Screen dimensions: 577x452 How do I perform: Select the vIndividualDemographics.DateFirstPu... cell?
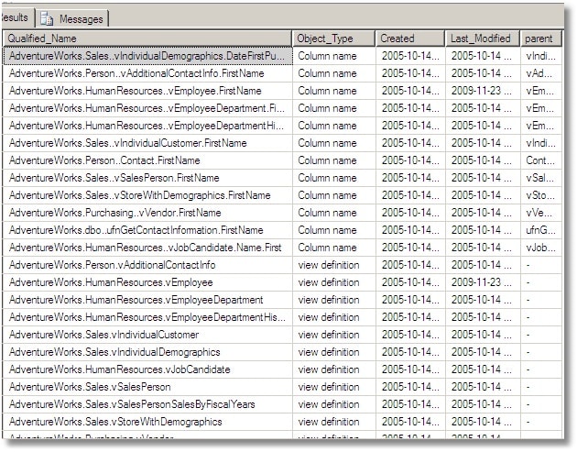click(147, 56)
